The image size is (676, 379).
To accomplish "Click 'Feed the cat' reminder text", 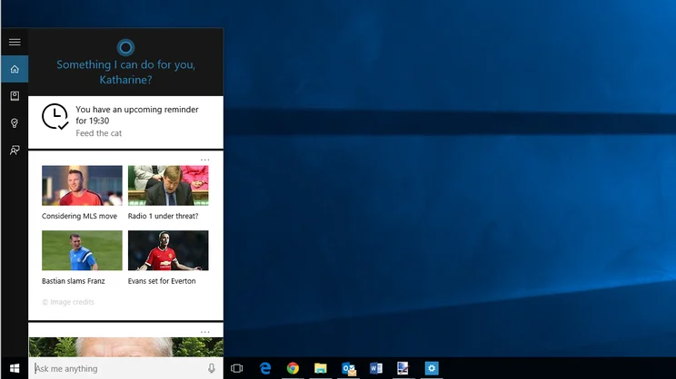I will [99, 133].
